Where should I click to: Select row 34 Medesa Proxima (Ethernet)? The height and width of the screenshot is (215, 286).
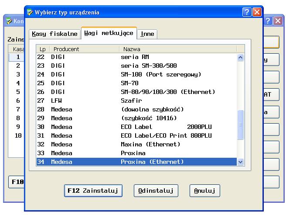pyautogui.click(x=136, y=162)
